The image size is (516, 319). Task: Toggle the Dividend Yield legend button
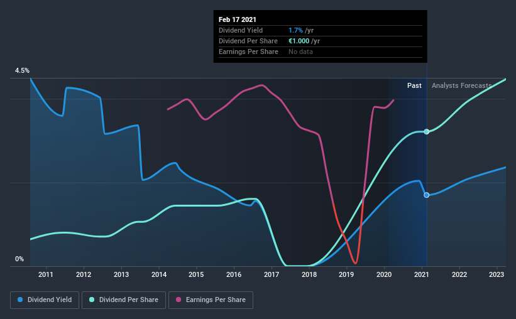coord(45,300)
